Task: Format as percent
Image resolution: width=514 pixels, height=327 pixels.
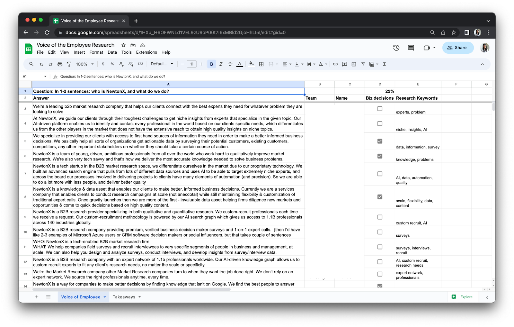Action: (112, 64)
